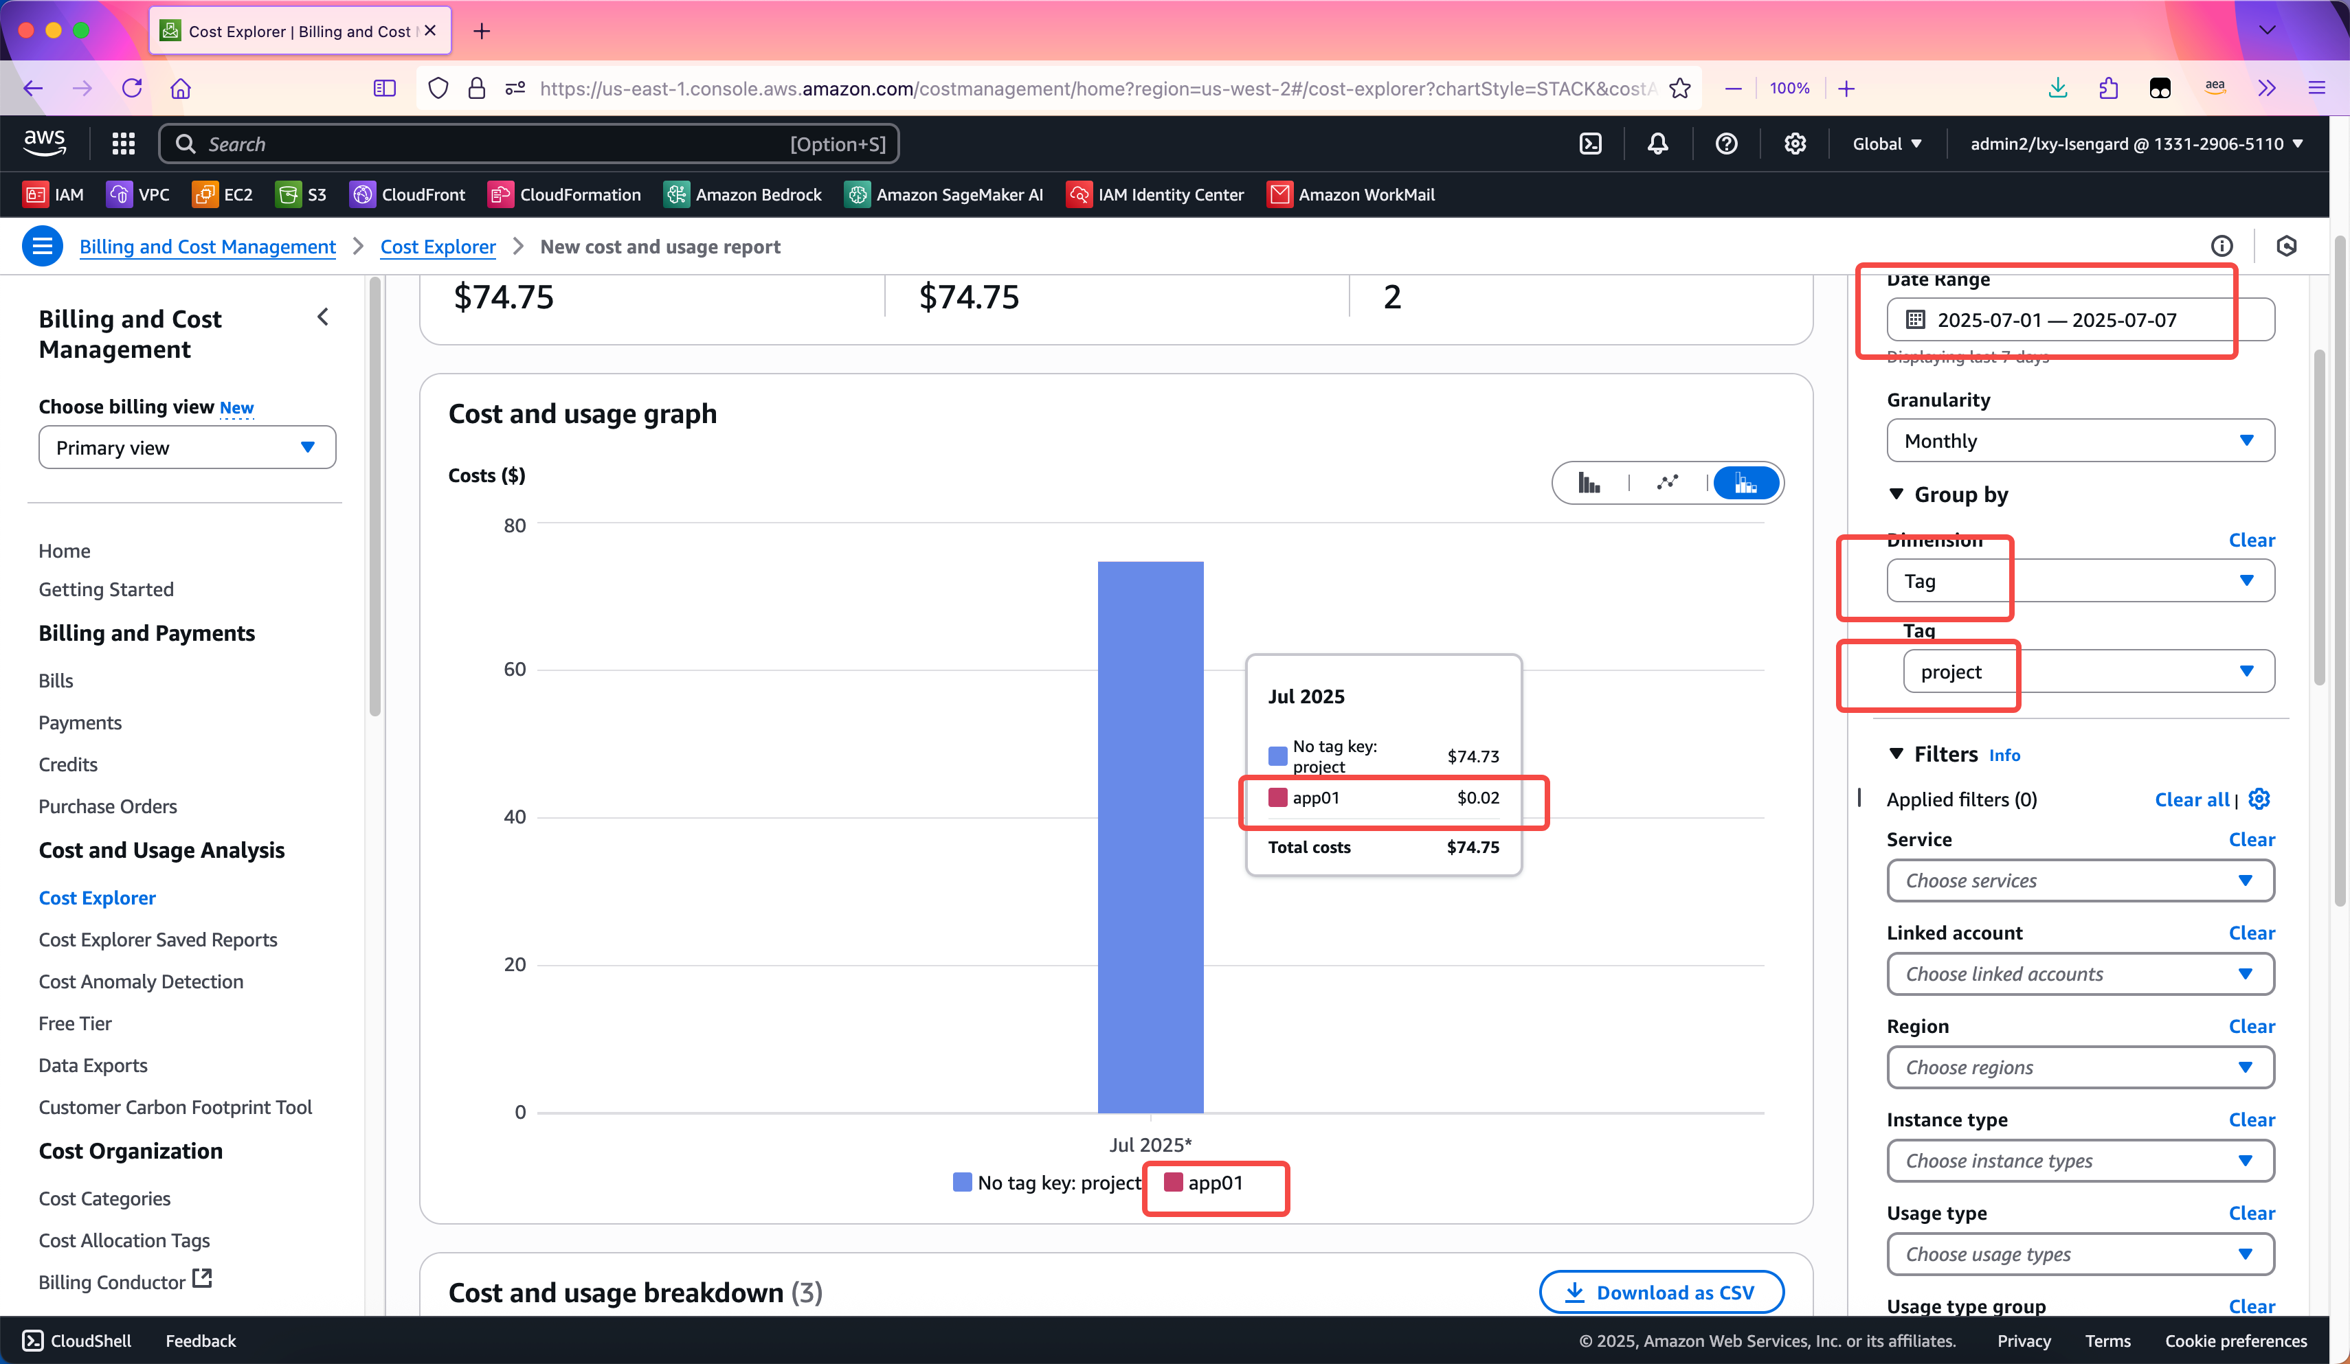This screenshot has width=2350, height=1364.
Task: Open the browser extensions icon
Action: click(x=2108, y=88)
